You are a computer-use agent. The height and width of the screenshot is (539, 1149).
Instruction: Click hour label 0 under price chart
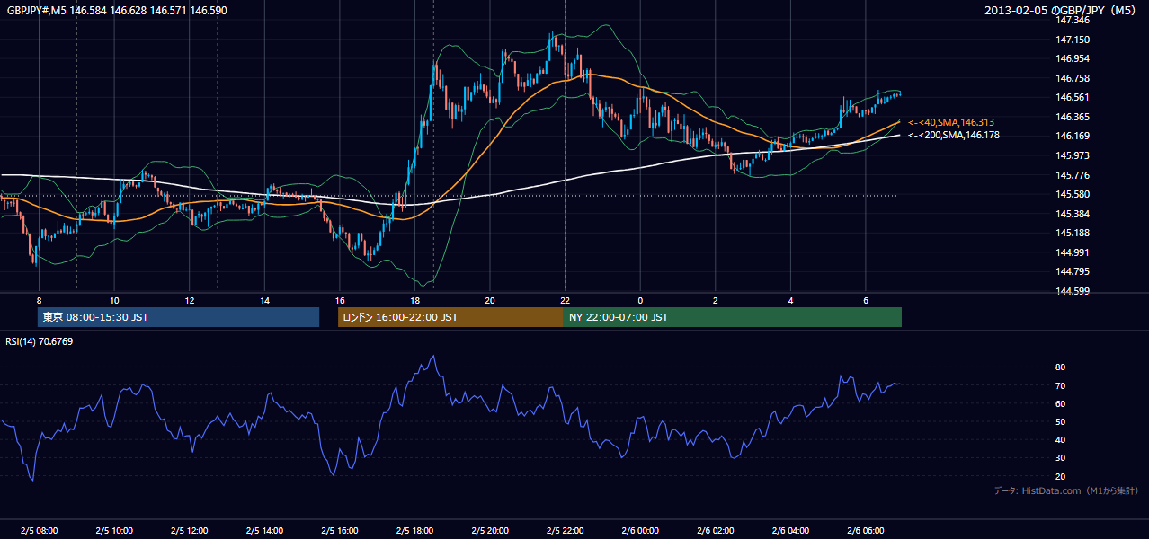tap(640, 300)
